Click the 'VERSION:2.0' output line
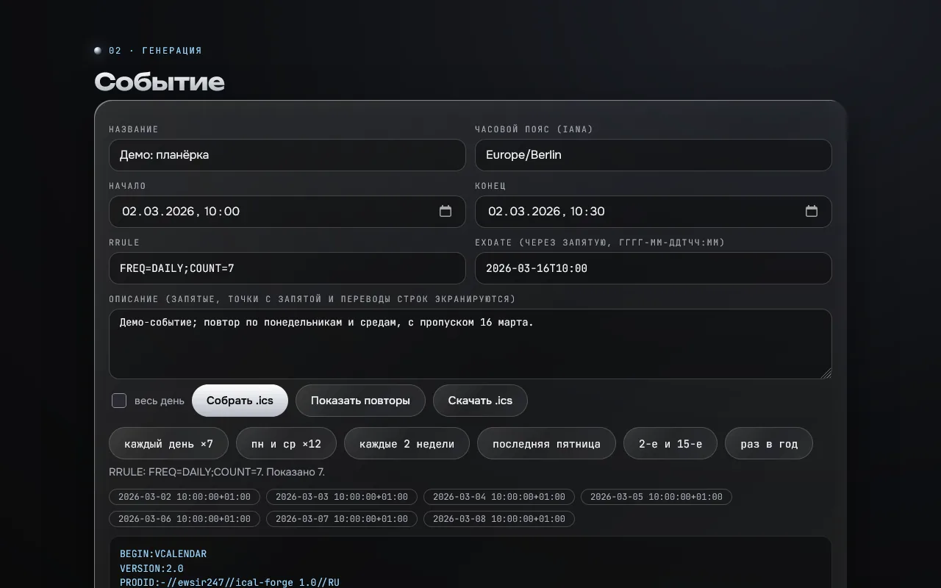Viewport: 941px width, 588px height. (x=151, y=569)
